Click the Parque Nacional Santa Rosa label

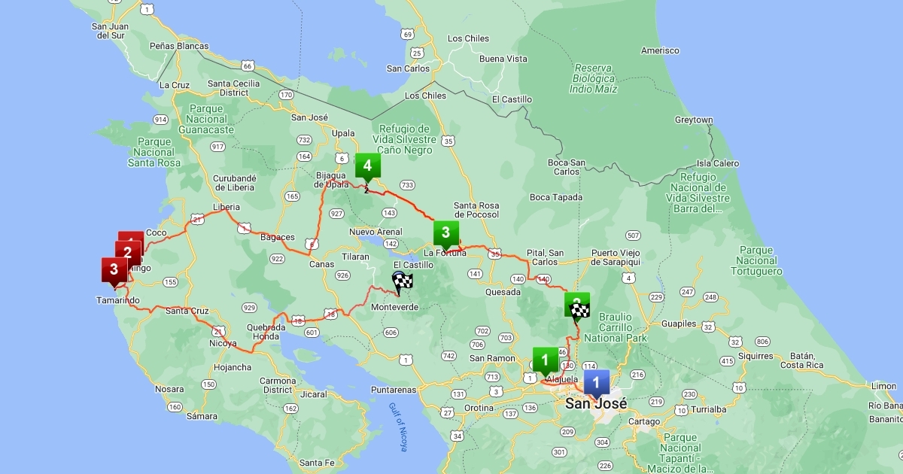coord(156,152)
